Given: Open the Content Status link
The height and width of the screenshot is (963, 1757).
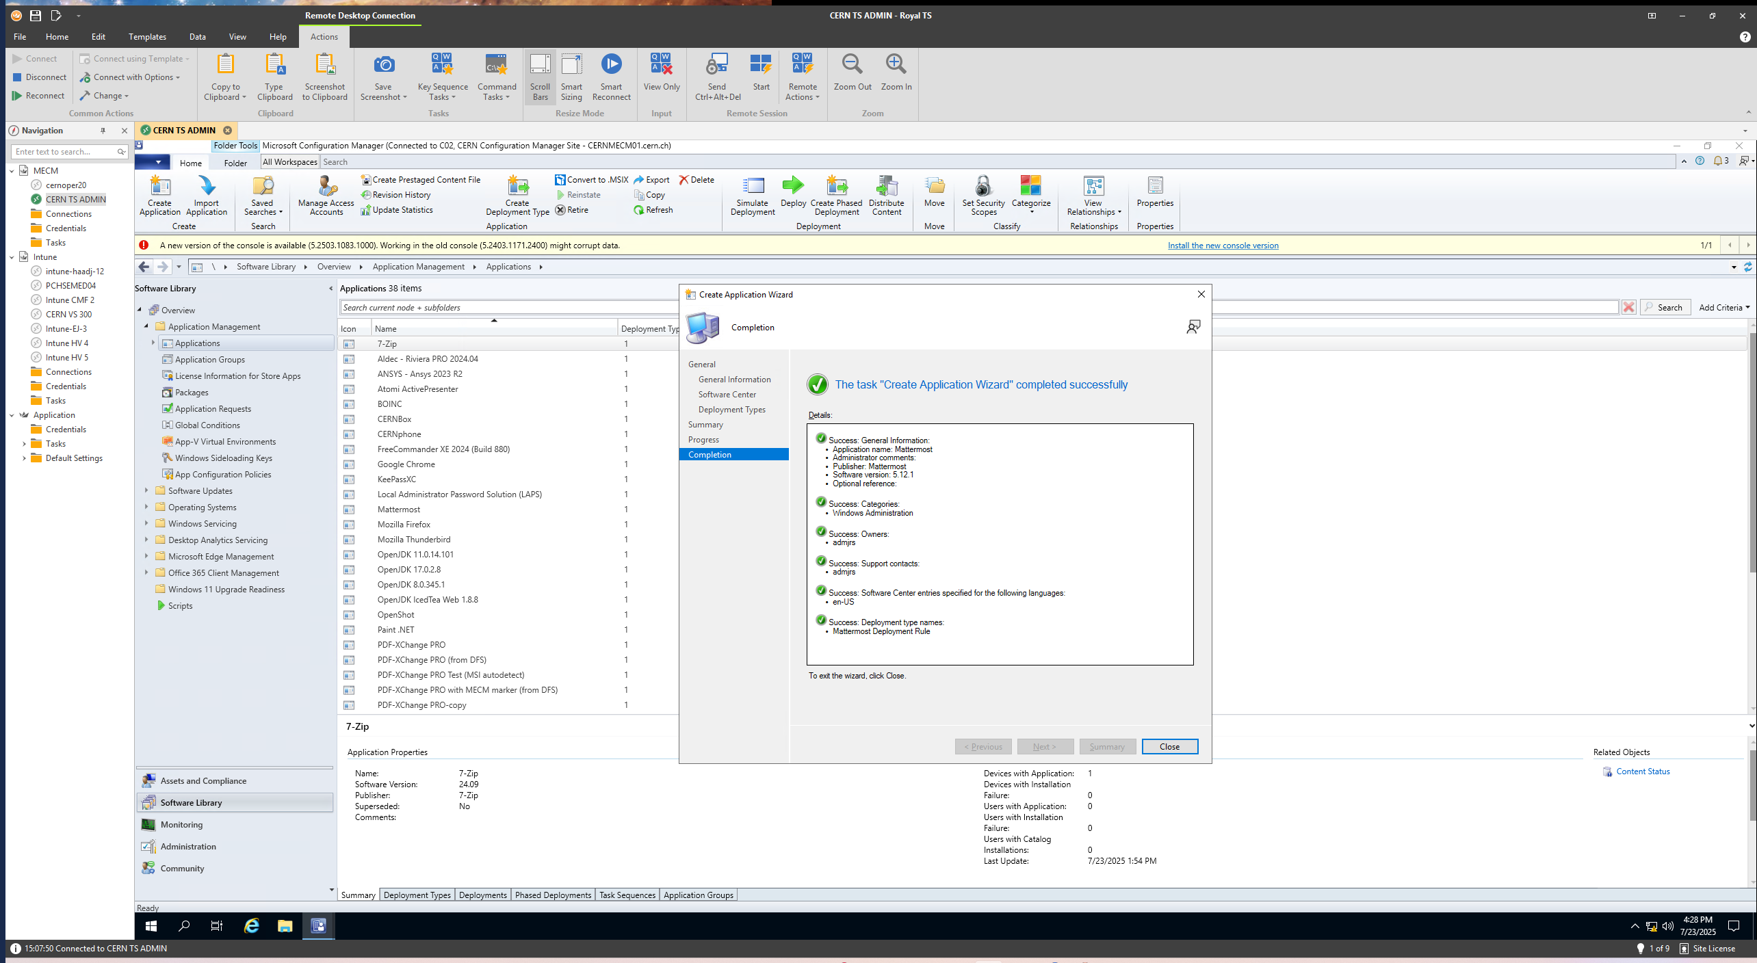Looking at the screenshot, I should [x=1643, y=771].
